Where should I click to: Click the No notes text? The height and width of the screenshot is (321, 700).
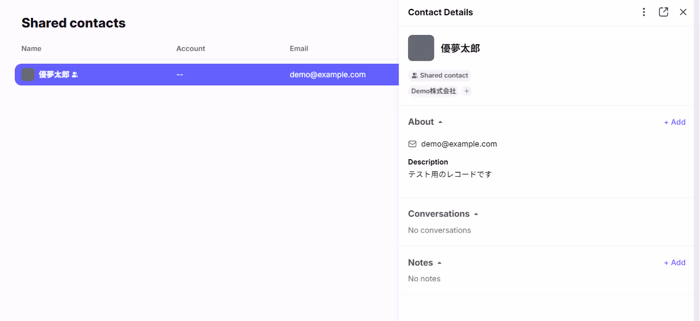tap(424, 279)
